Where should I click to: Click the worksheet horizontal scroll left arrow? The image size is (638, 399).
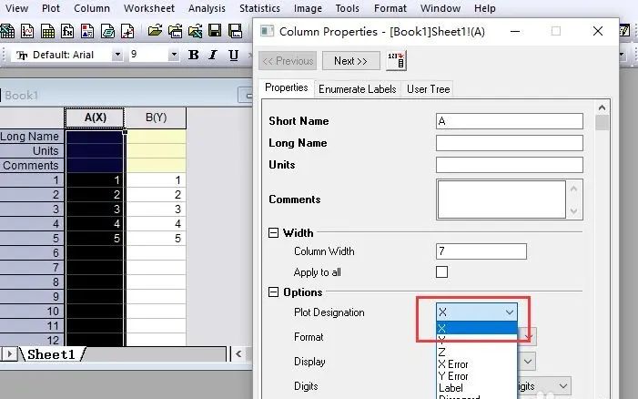pos(238,353)
